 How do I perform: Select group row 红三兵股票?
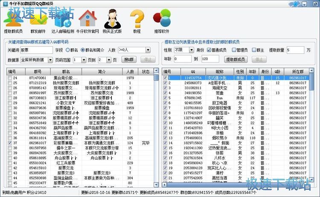point(81,163)
